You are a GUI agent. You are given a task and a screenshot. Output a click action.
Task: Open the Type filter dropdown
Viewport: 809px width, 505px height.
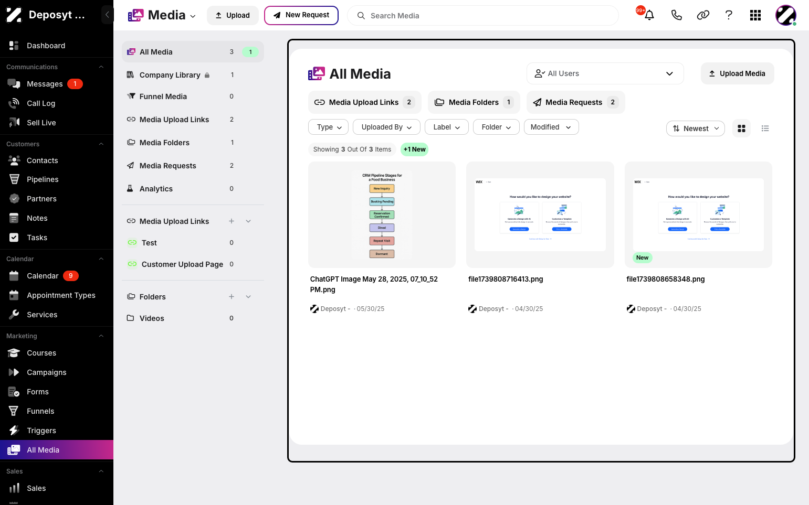click(329, 127)
